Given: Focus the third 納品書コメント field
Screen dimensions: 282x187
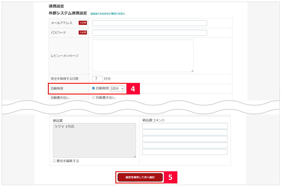Looking at the screenshot, I should pos(185,139).
